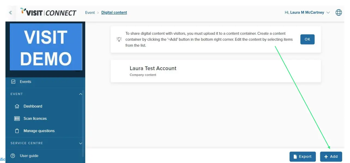Expand the SERVICE CENTRE section
The height and width of the screenshot is (163, 350).
click(x=80, y=143)
